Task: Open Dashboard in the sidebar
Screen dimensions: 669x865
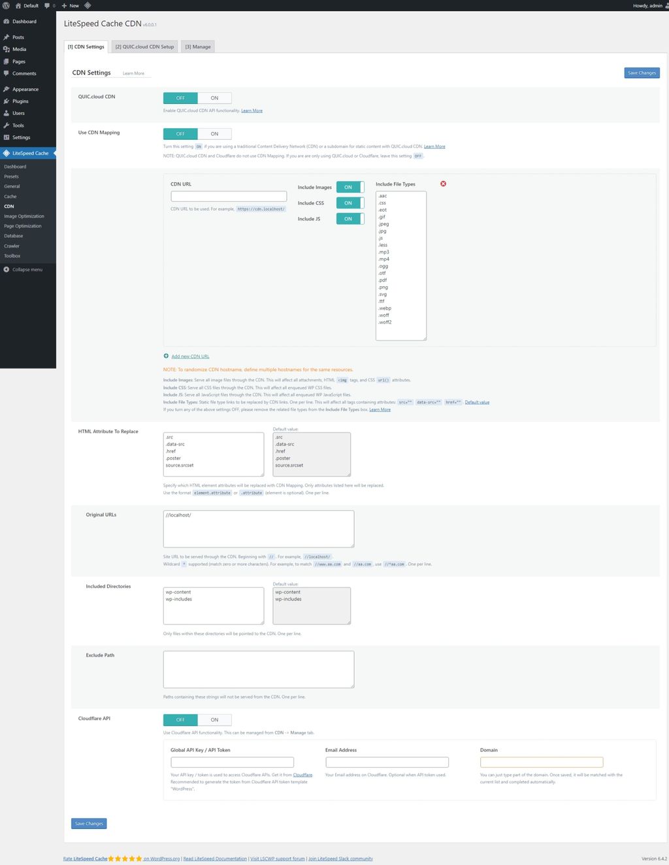Action: click(x=28, y=22)
